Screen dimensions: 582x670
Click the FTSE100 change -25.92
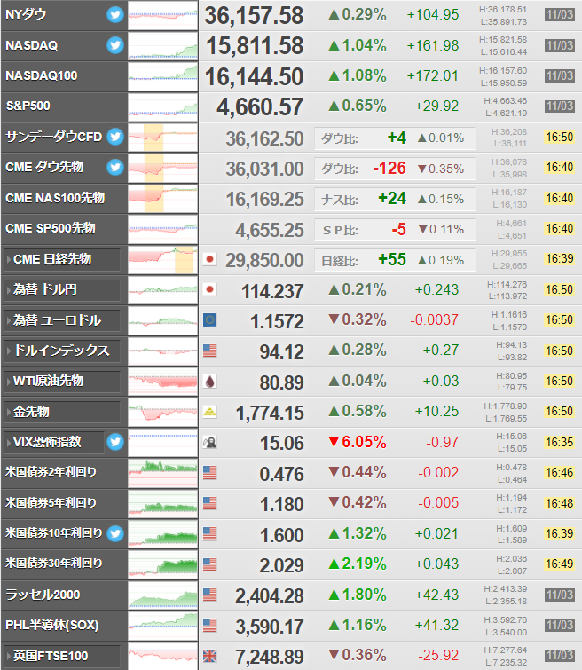438,655
